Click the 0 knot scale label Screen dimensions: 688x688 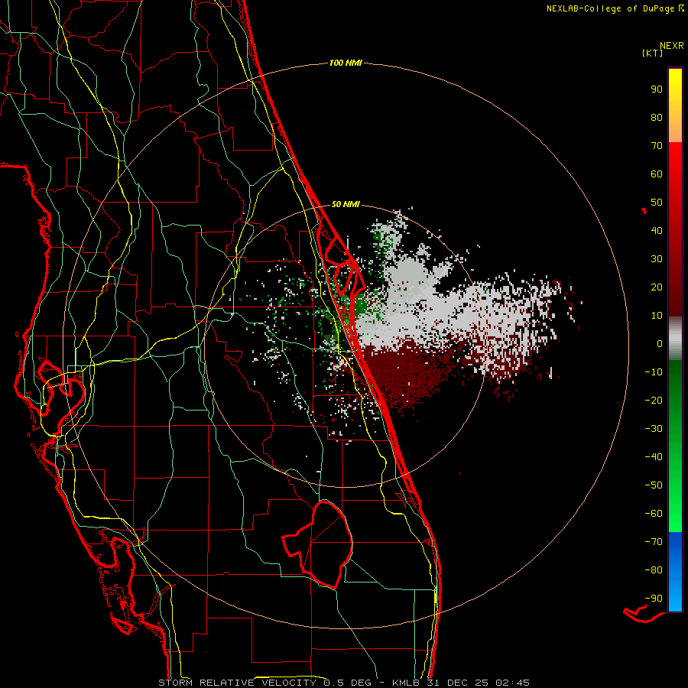coord(660,343)
